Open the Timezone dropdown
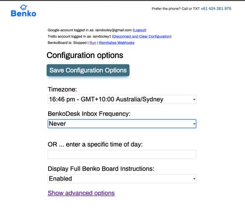This screenshot has width=245, height=208. [x=122, y=100]
